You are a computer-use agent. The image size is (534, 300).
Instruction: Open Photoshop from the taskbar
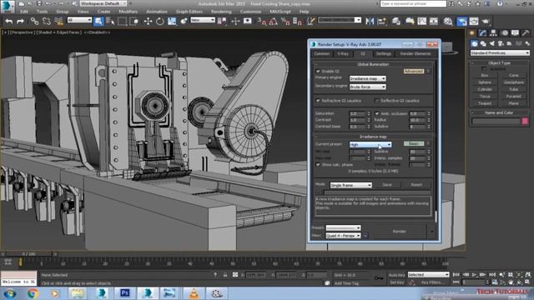[x=124, y=292]
